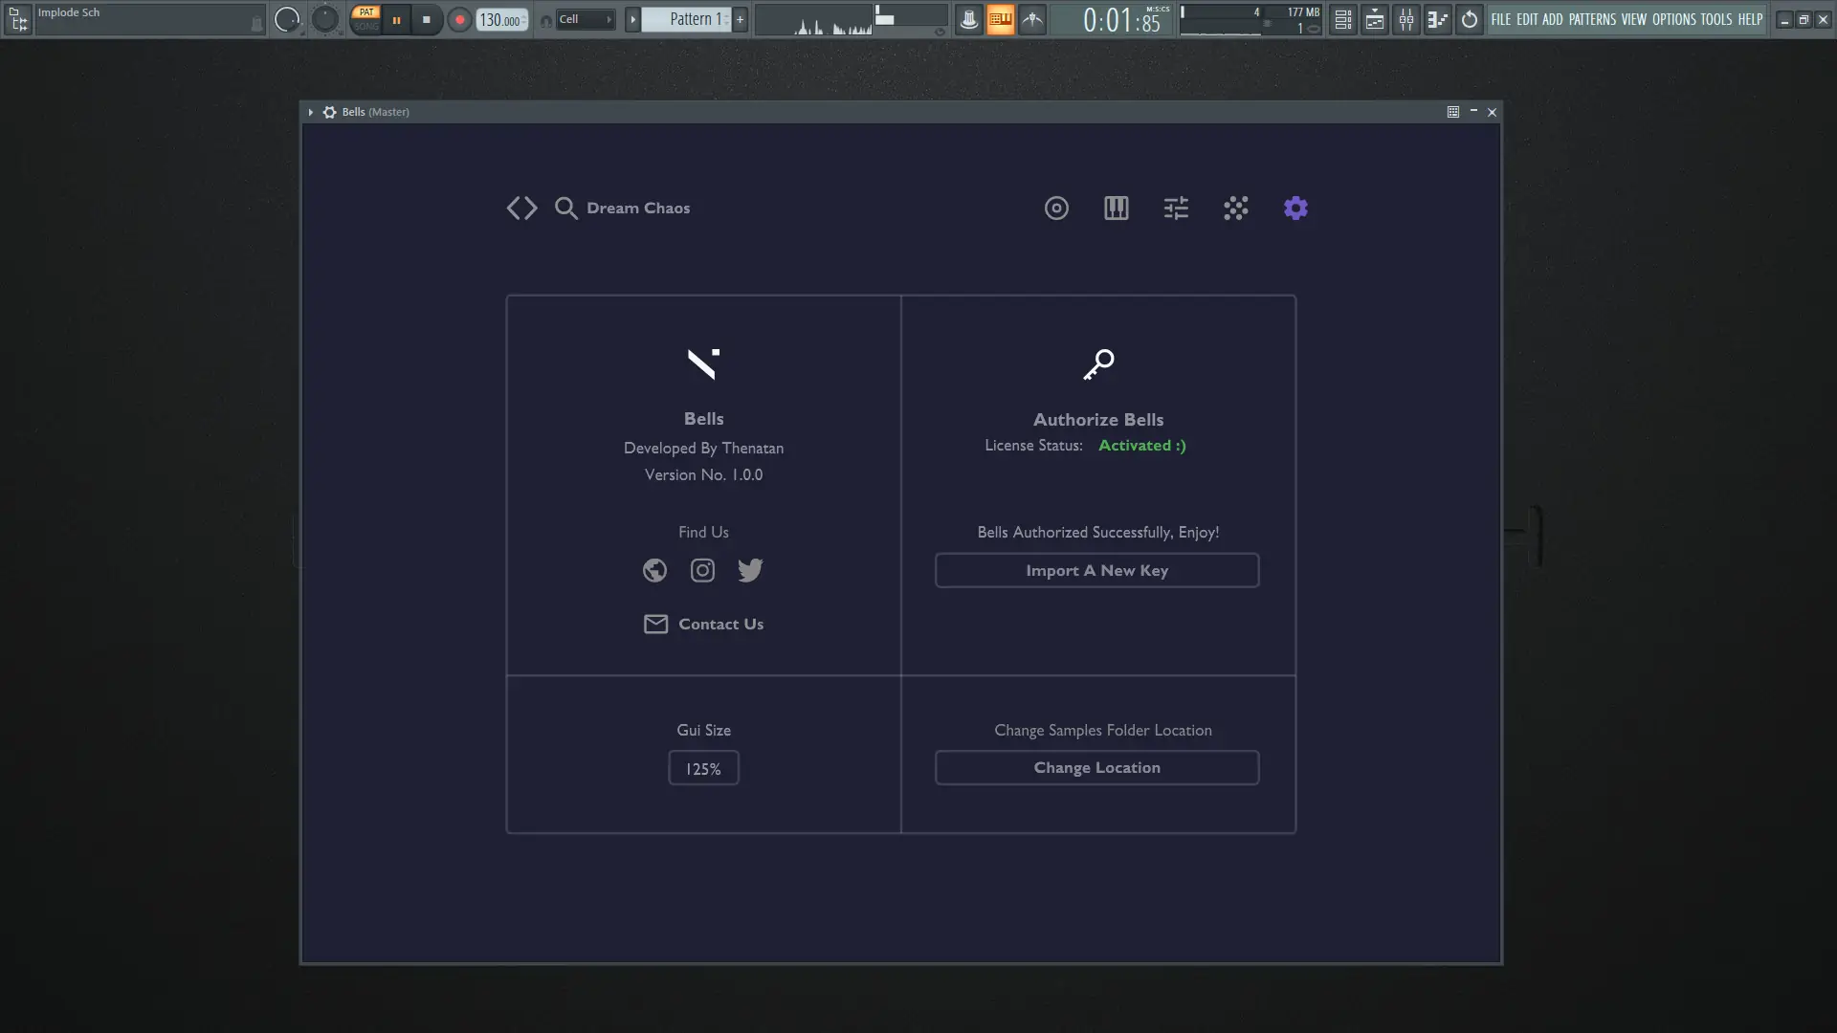Click Import A New Key button

[1096, 570]
